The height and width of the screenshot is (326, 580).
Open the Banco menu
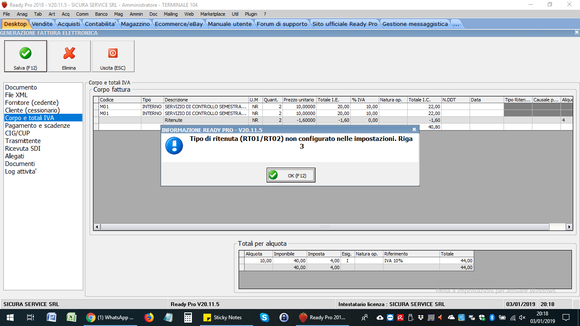pyautogui.click(x=101, y=14)
